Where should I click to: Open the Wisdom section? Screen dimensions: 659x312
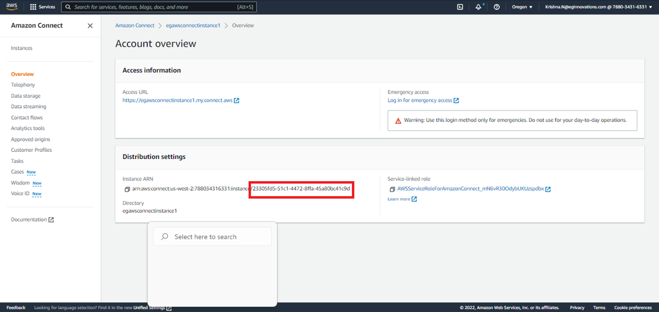tap(20, 183)
